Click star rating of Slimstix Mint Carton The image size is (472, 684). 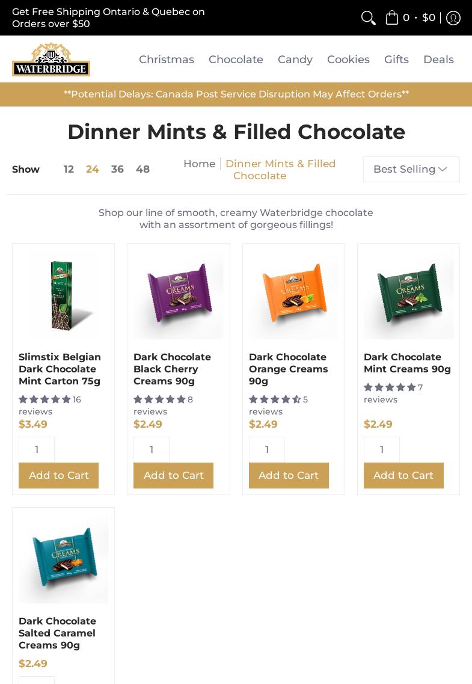tap(44, 399)
